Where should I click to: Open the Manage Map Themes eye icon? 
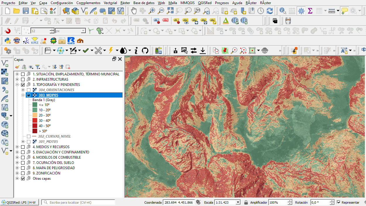click(x=31, y=67)
